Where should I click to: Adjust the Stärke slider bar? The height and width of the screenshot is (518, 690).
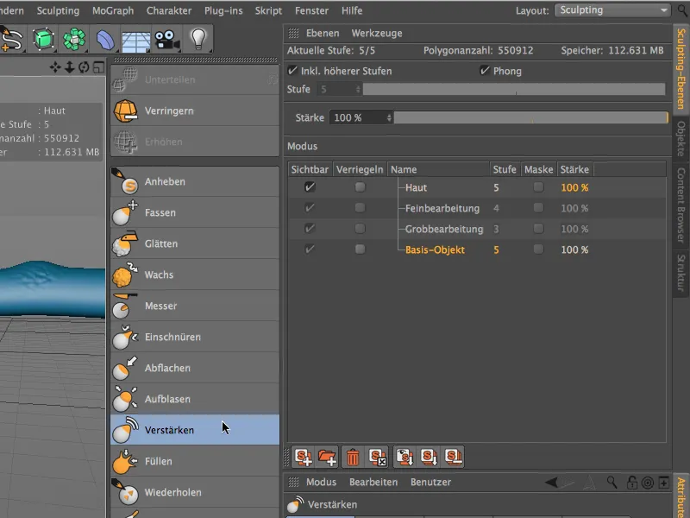(x=531, y=117)
